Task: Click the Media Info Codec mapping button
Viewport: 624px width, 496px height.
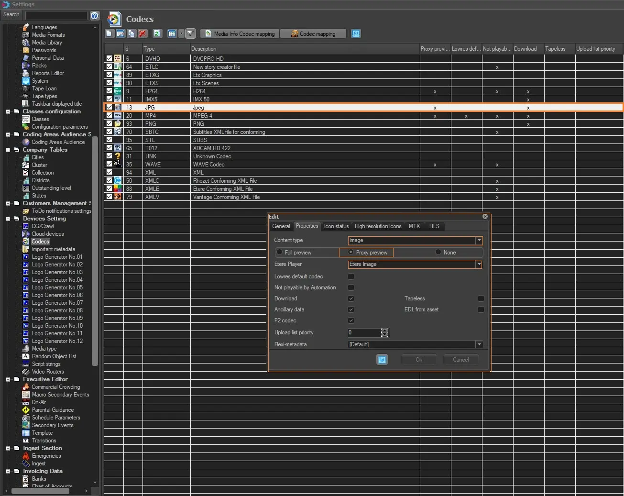Action: (240, 33)
